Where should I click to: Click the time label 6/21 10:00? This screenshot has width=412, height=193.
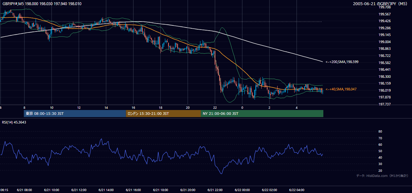[x=52, y=190]
